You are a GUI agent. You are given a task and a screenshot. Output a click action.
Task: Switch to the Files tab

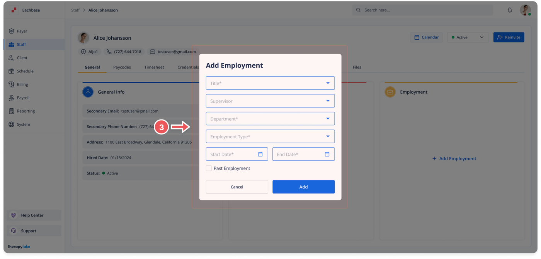357,67
